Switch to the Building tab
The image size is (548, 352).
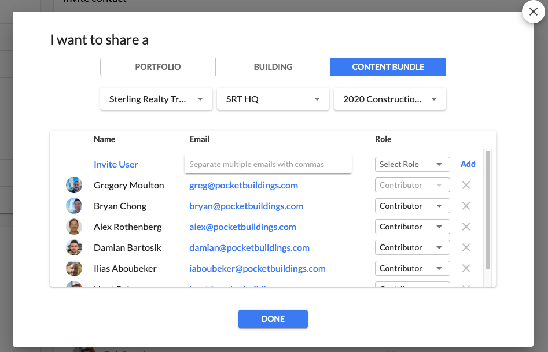pos(273,67)
